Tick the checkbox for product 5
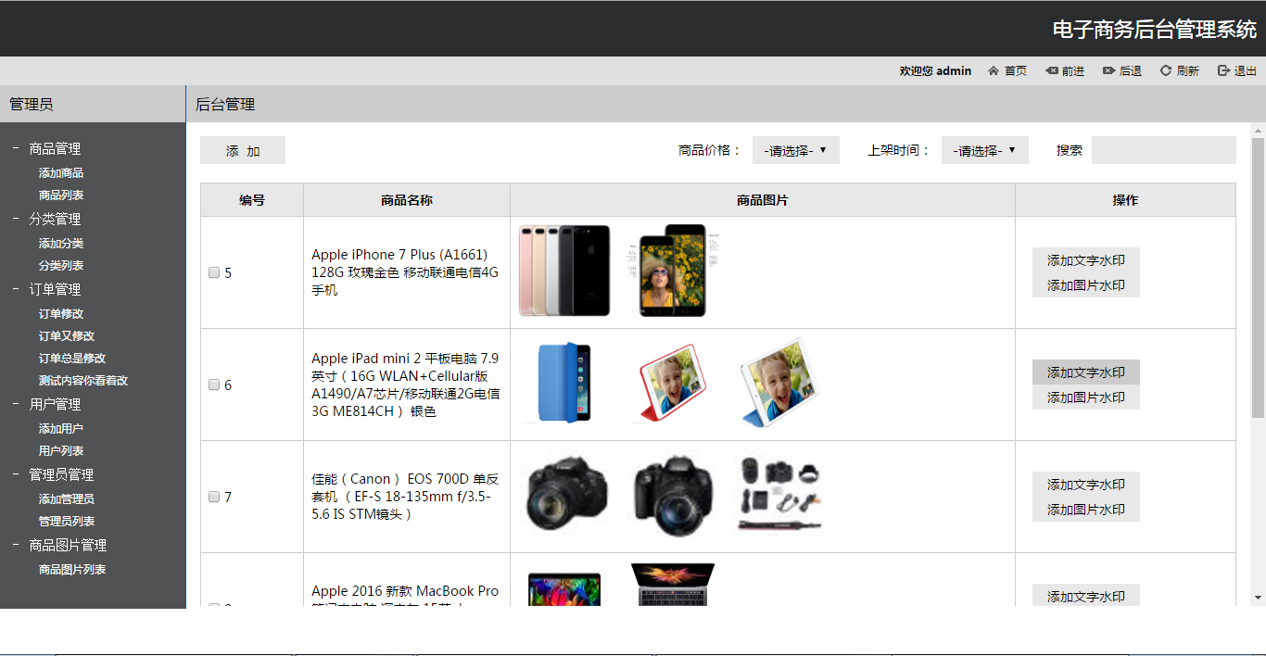The height and width of the screenshot is (656, 1266). 214,272
